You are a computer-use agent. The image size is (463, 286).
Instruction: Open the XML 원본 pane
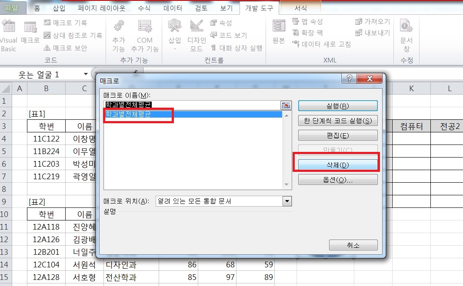click(279, 33)
